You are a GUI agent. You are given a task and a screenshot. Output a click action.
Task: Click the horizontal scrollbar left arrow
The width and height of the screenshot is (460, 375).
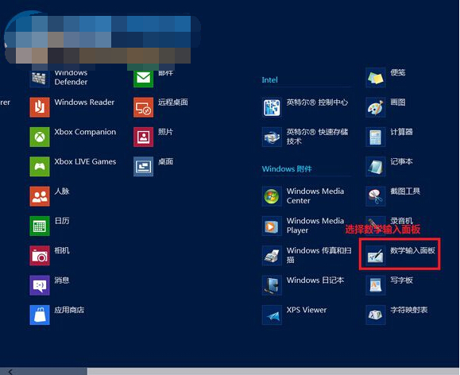(x=11, y=372)
